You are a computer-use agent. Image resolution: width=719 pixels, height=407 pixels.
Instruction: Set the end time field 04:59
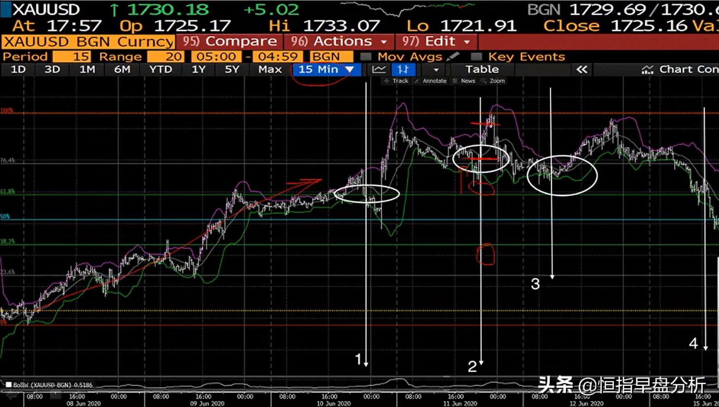click(x=278, y=57)
